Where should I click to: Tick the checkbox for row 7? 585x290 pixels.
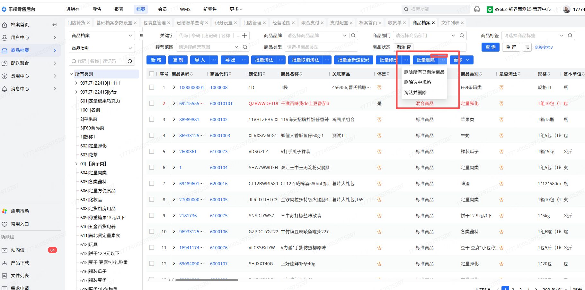[152, 183]
